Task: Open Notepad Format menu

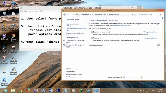Action: click(31, 11)
